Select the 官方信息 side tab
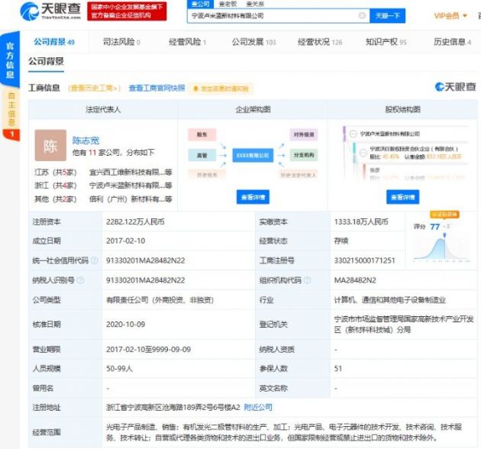The width and height of the screenshot is (481, 449). pyautogui.click(x=10, y=60)
